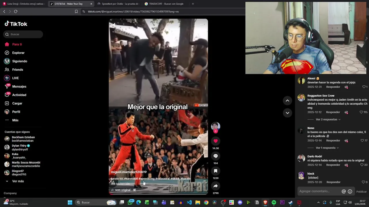The image size is (369, 207).
Task: Show hidden system tray icons chevron
Action: pyautogui.click(x=318, y=202)
